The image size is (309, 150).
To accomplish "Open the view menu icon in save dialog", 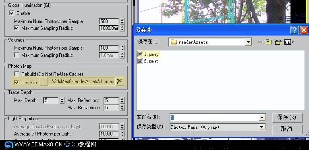I will [x=289, y=42].
